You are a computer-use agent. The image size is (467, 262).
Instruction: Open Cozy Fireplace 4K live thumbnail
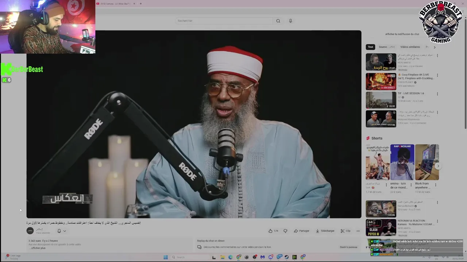point(381,82)
